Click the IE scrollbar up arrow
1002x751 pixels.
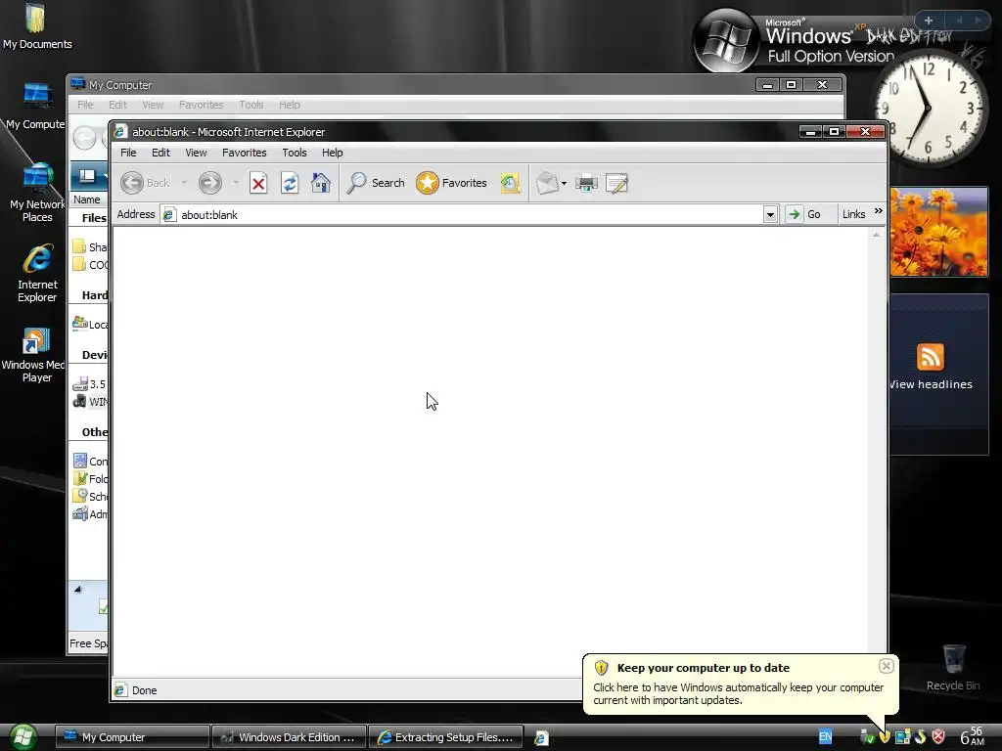876,235
